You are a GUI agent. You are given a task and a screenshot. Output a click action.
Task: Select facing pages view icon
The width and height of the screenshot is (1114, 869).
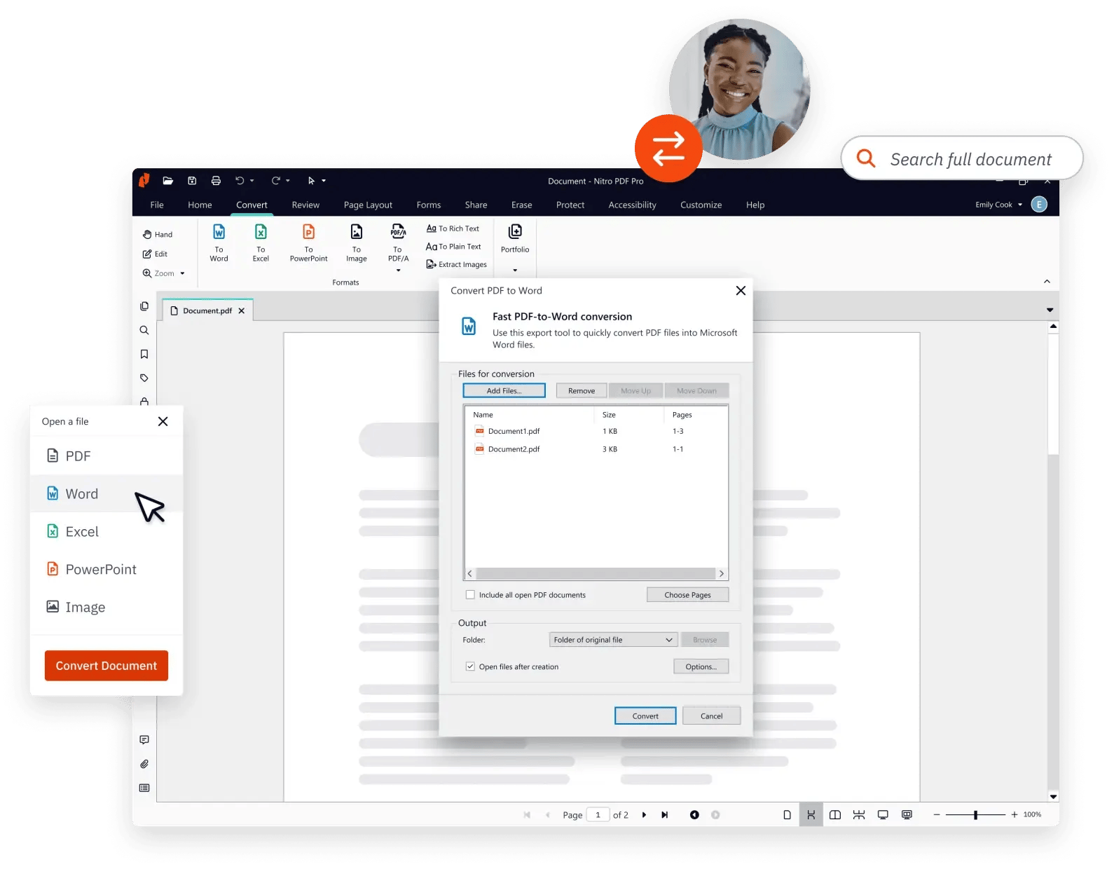835,815
